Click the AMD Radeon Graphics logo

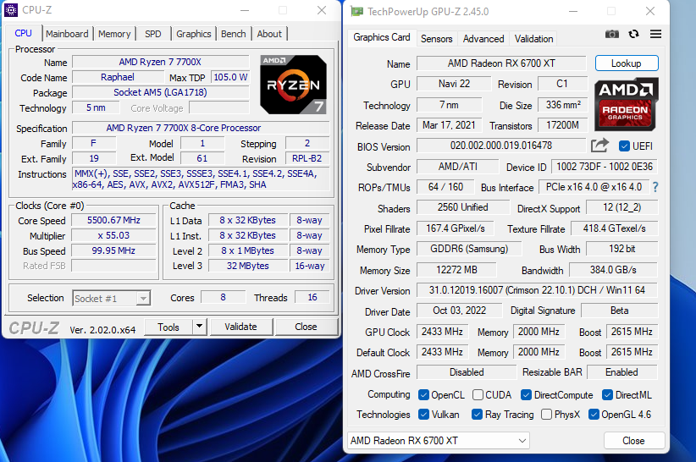[626, 103]
